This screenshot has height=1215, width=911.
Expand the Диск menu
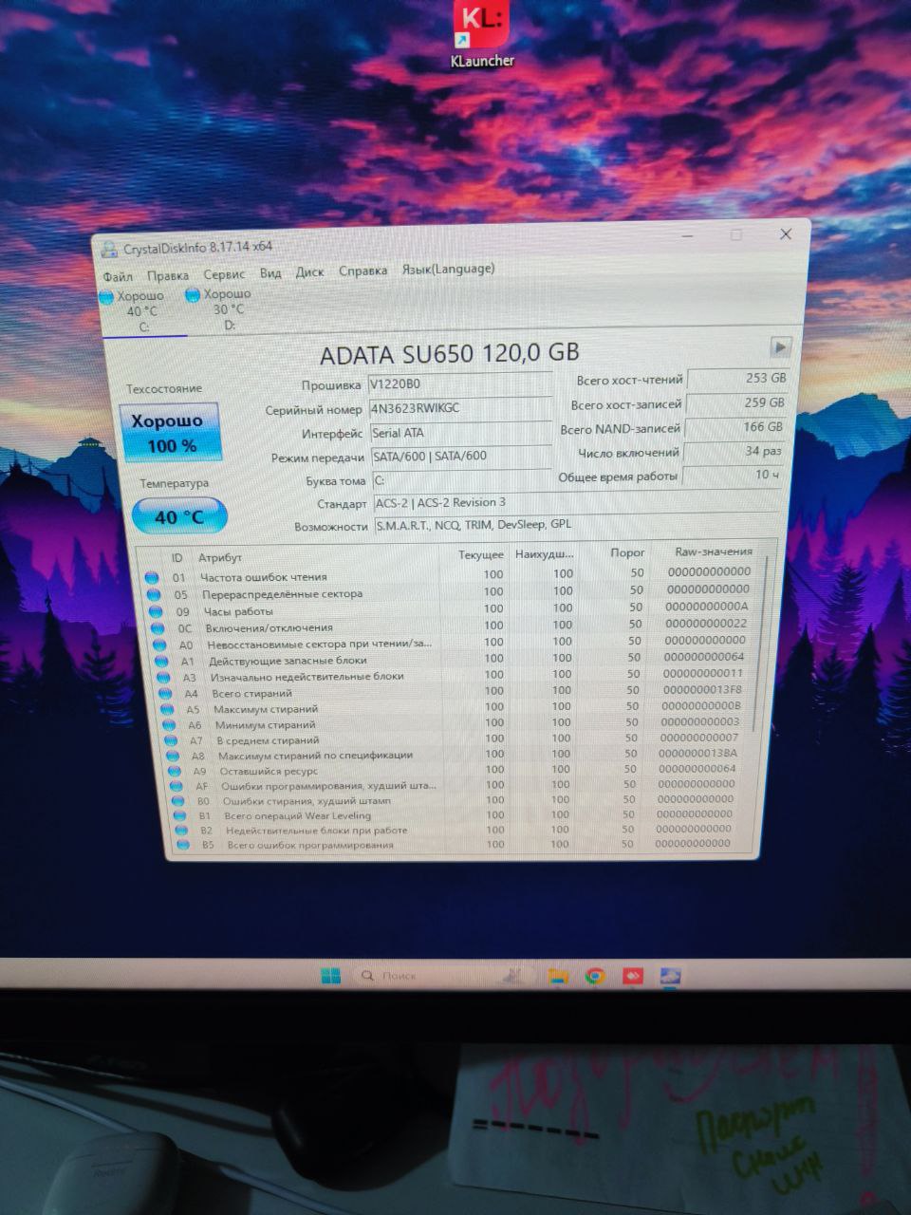point(309,271)
